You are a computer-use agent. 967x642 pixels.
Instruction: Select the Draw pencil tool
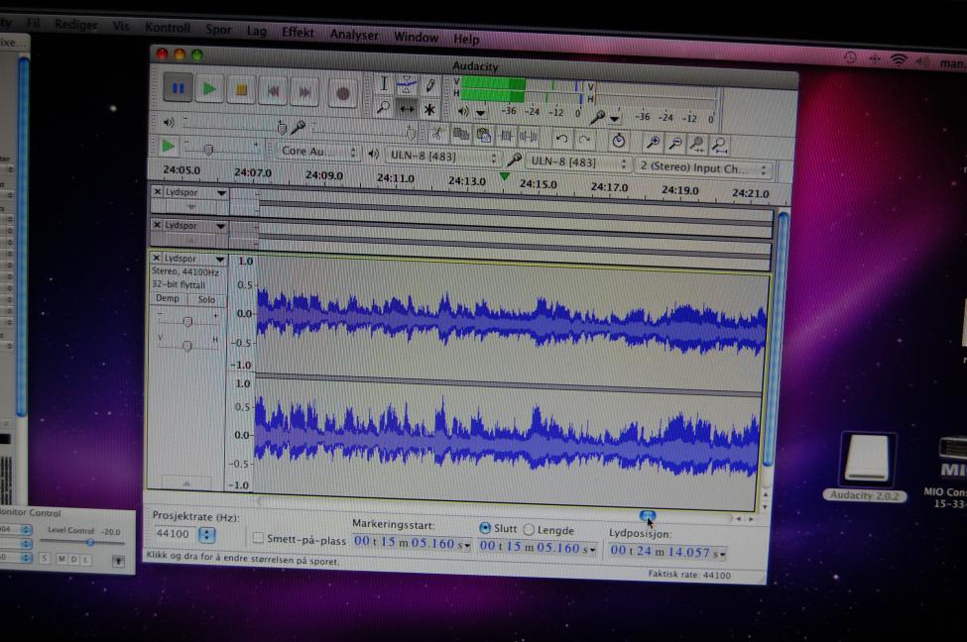pos(429,84)
